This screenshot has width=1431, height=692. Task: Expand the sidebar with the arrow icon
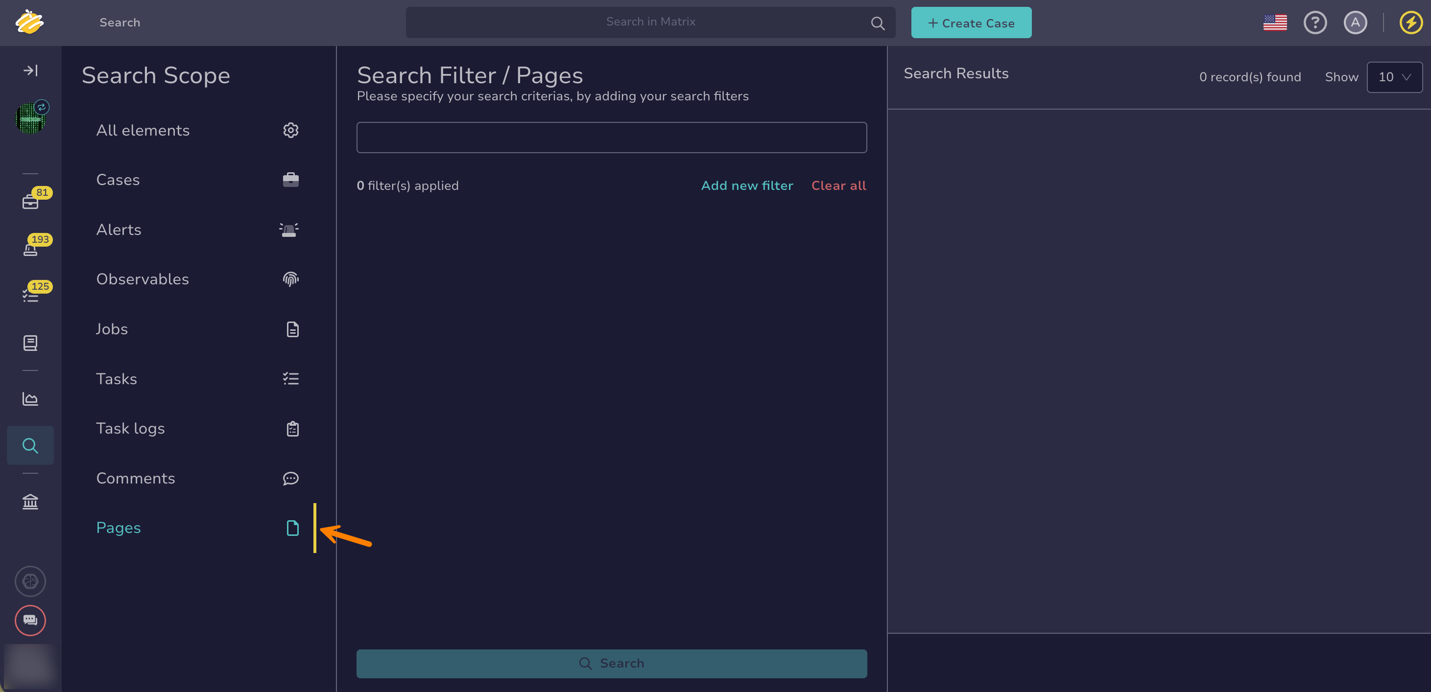(x=30, y=70)
